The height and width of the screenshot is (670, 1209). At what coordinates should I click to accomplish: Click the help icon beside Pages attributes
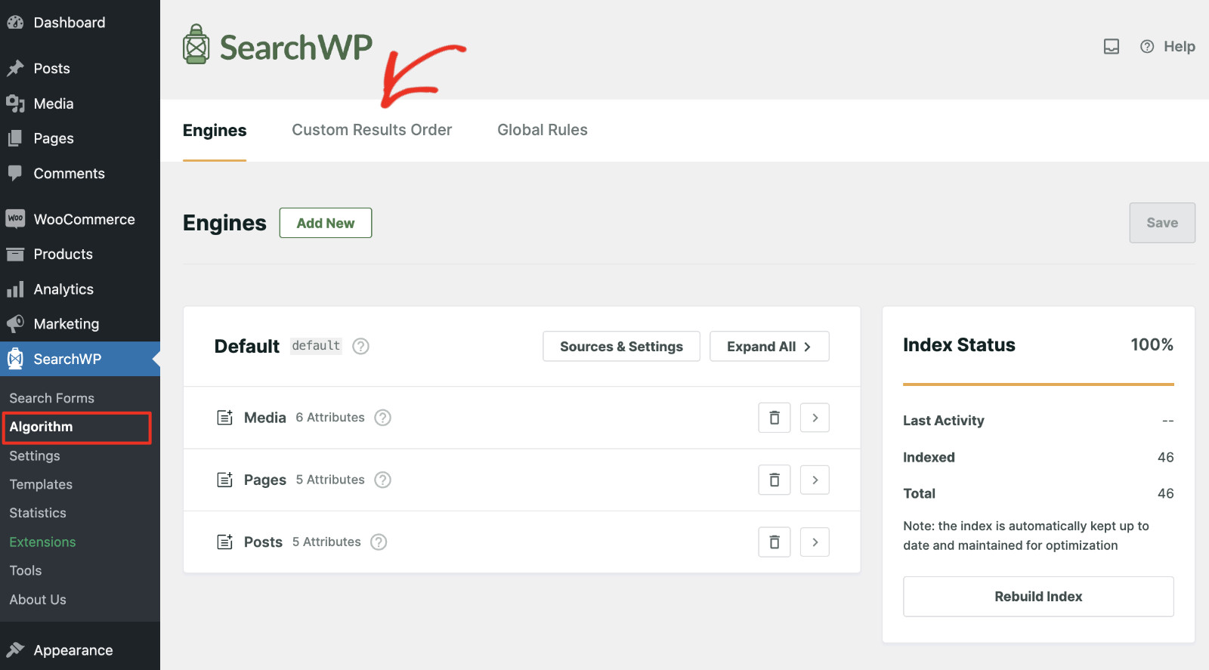(x=383, y=480)
